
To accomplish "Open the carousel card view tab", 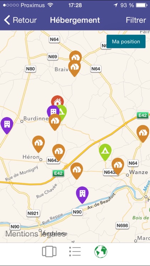I will (x=49, y=251).
